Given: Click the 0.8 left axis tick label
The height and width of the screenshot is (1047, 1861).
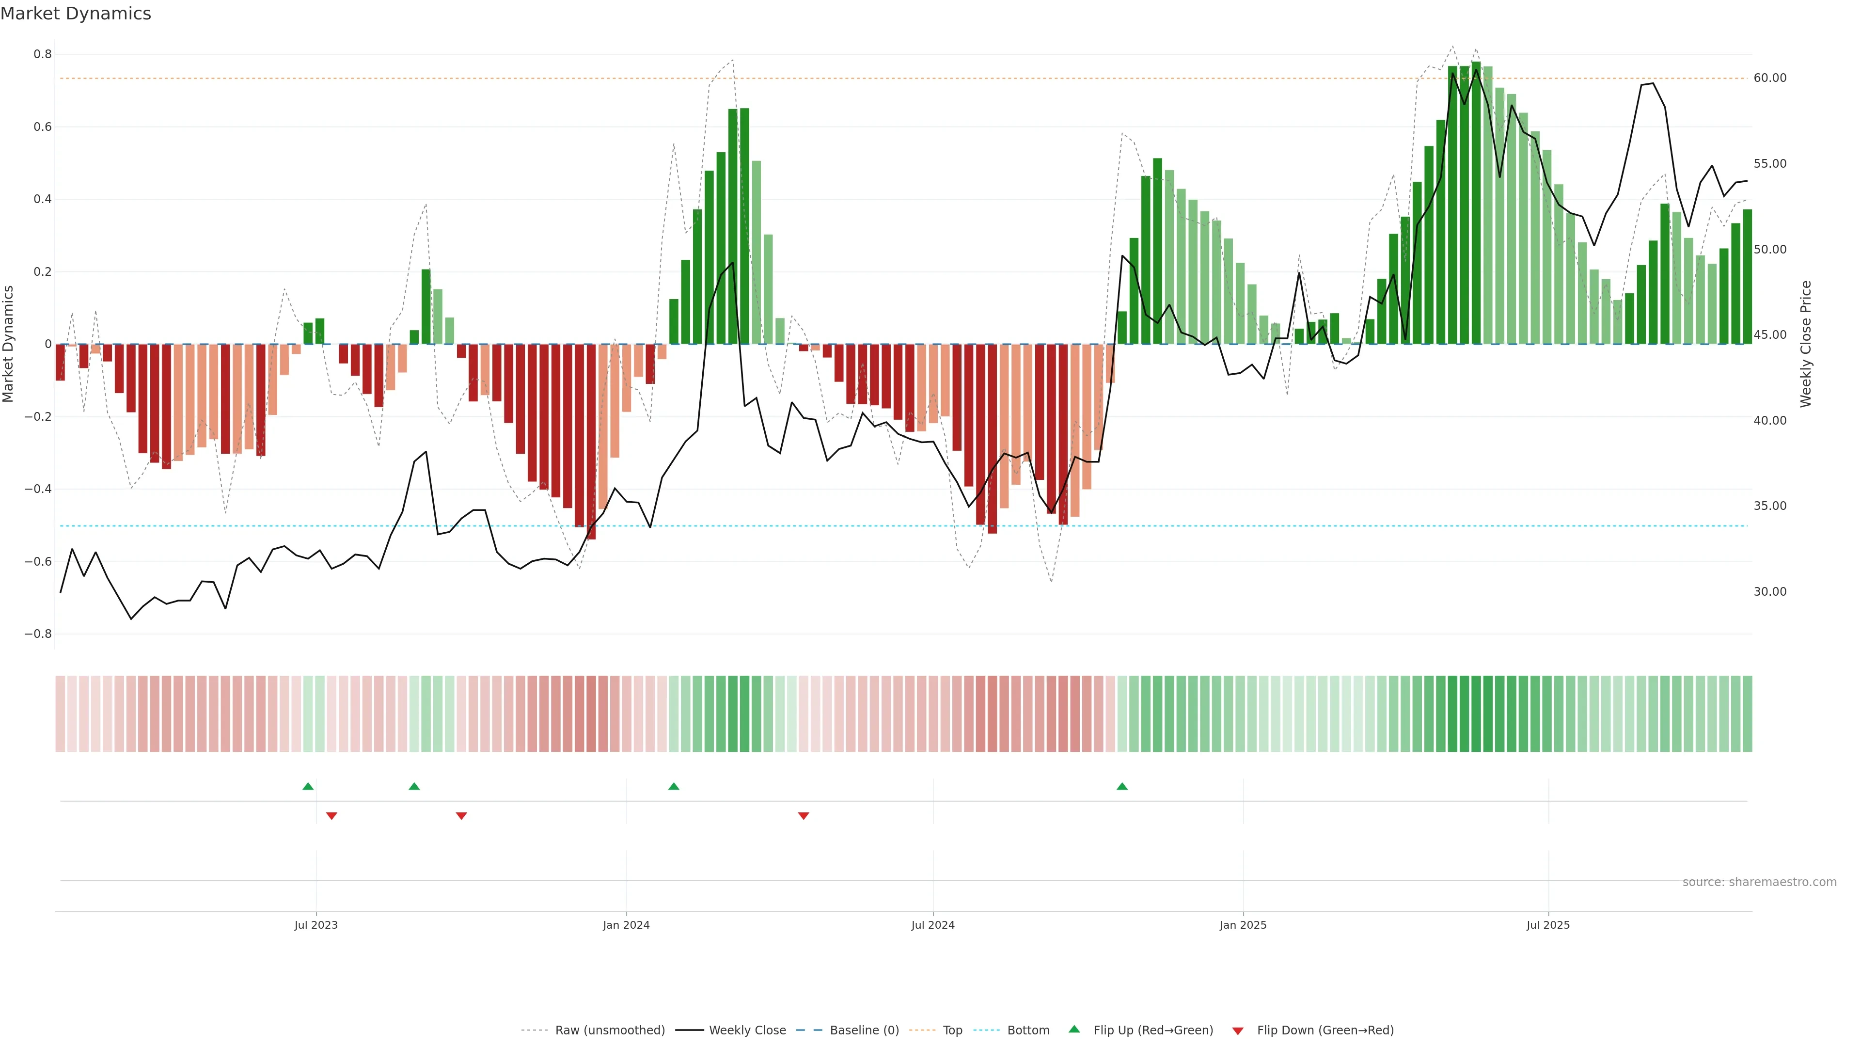Looking at the screenshot, I should point(43,54).
